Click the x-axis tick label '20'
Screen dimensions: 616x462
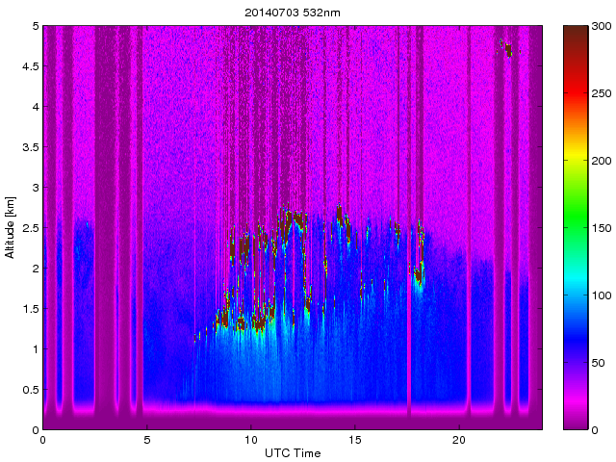[x=459, y=440]
